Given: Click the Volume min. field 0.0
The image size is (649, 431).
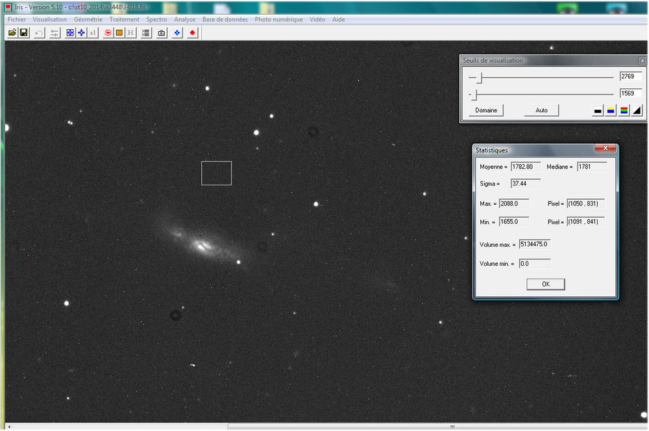Looking at the screenshot, I should 535,264.
